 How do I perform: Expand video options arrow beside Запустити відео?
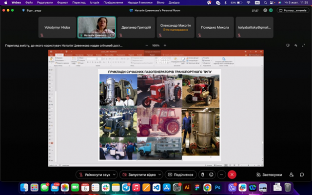(x=159, y=175)
